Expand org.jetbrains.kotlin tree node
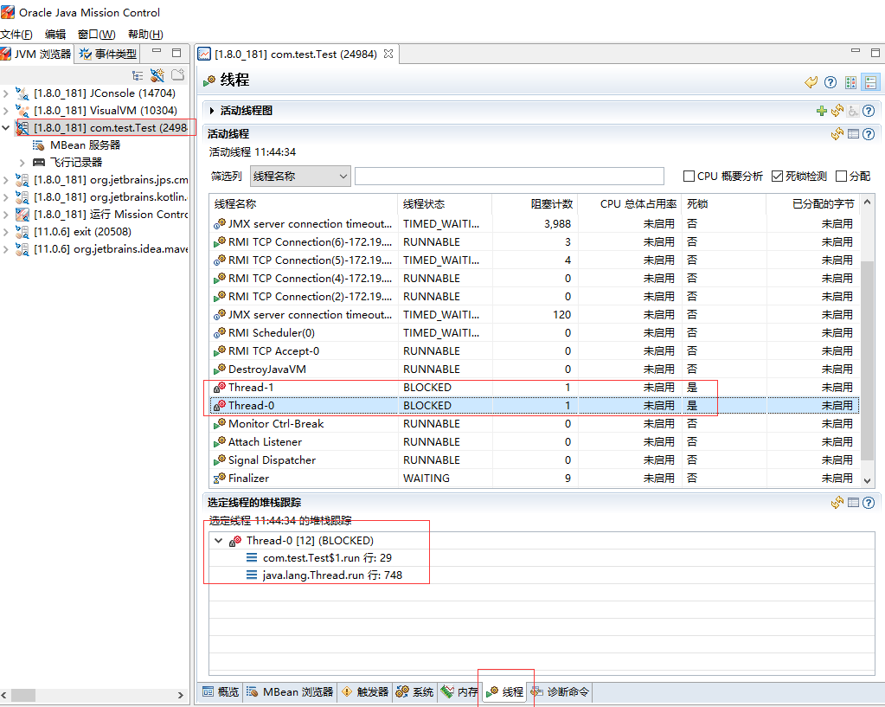This screenshot has height=707, width=885. coord(6,197)
